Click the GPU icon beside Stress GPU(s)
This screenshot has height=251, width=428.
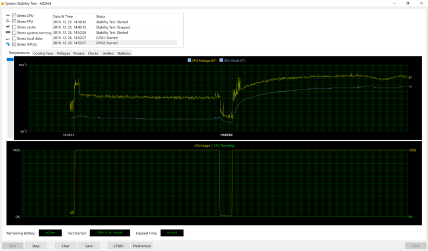click(8, 44)
